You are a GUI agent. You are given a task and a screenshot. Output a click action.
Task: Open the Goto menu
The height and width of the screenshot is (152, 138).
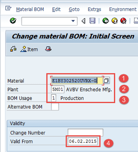coord(74,9)
